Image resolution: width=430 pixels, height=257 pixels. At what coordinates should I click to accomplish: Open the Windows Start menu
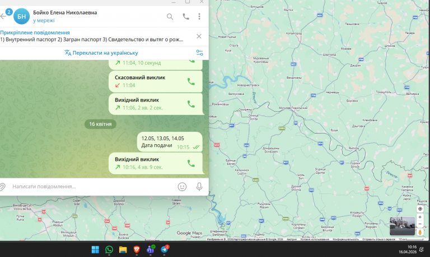point(95,250)
